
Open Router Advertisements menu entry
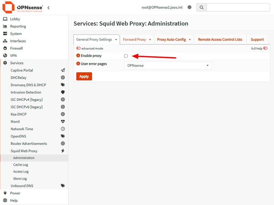pyautogui.click(x=29, y=143)
